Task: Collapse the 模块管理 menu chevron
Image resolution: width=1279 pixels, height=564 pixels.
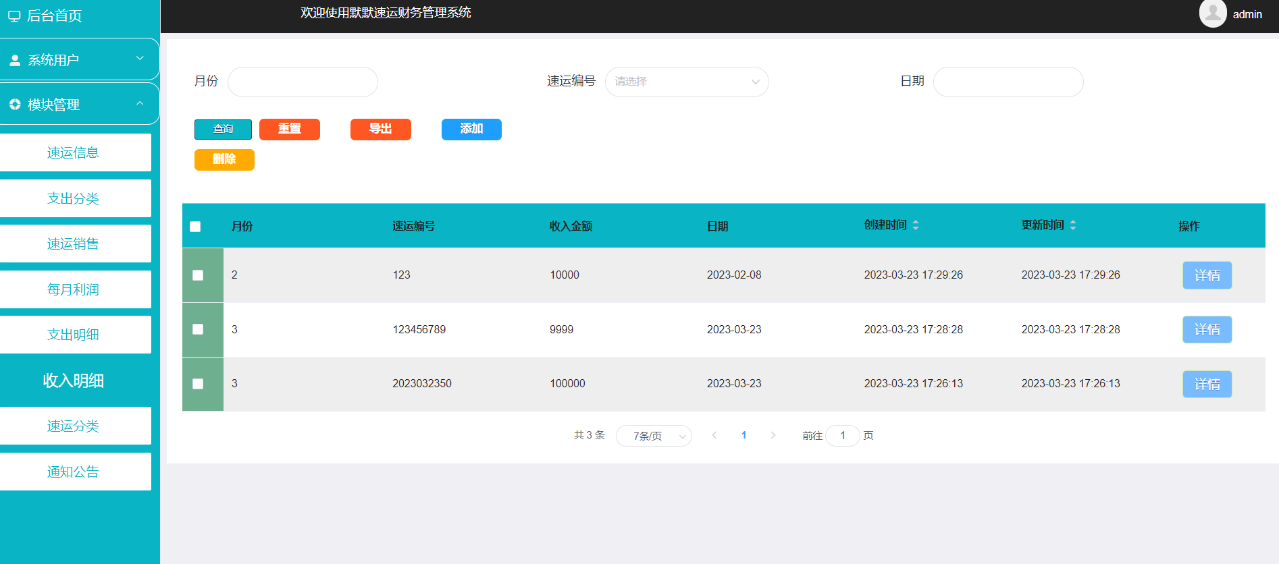Action: coord(140,103)
